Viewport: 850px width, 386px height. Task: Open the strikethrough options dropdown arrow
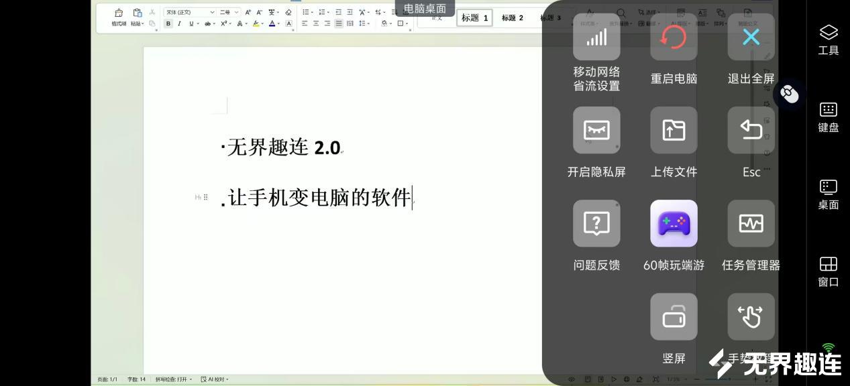click(214, 24)
